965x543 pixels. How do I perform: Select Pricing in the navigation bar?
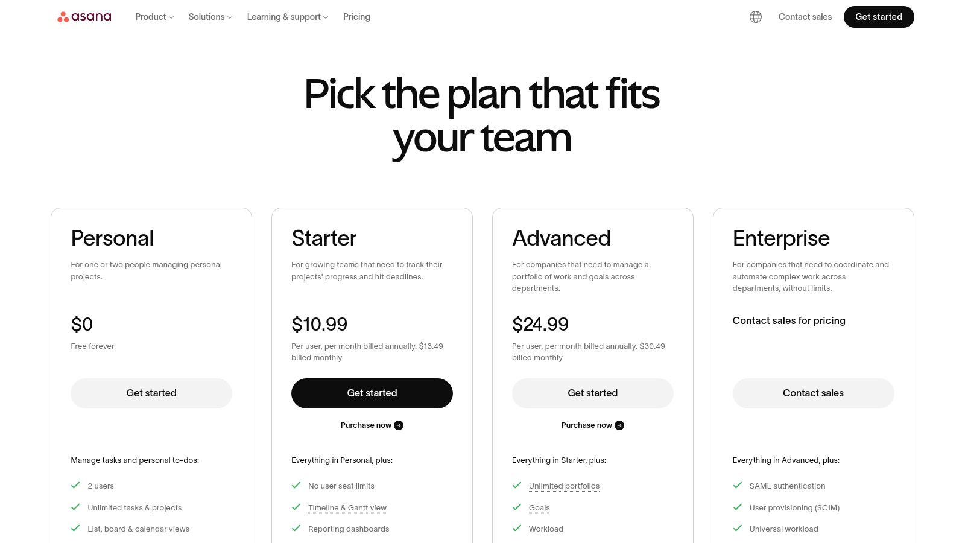(x=356, y=17)
